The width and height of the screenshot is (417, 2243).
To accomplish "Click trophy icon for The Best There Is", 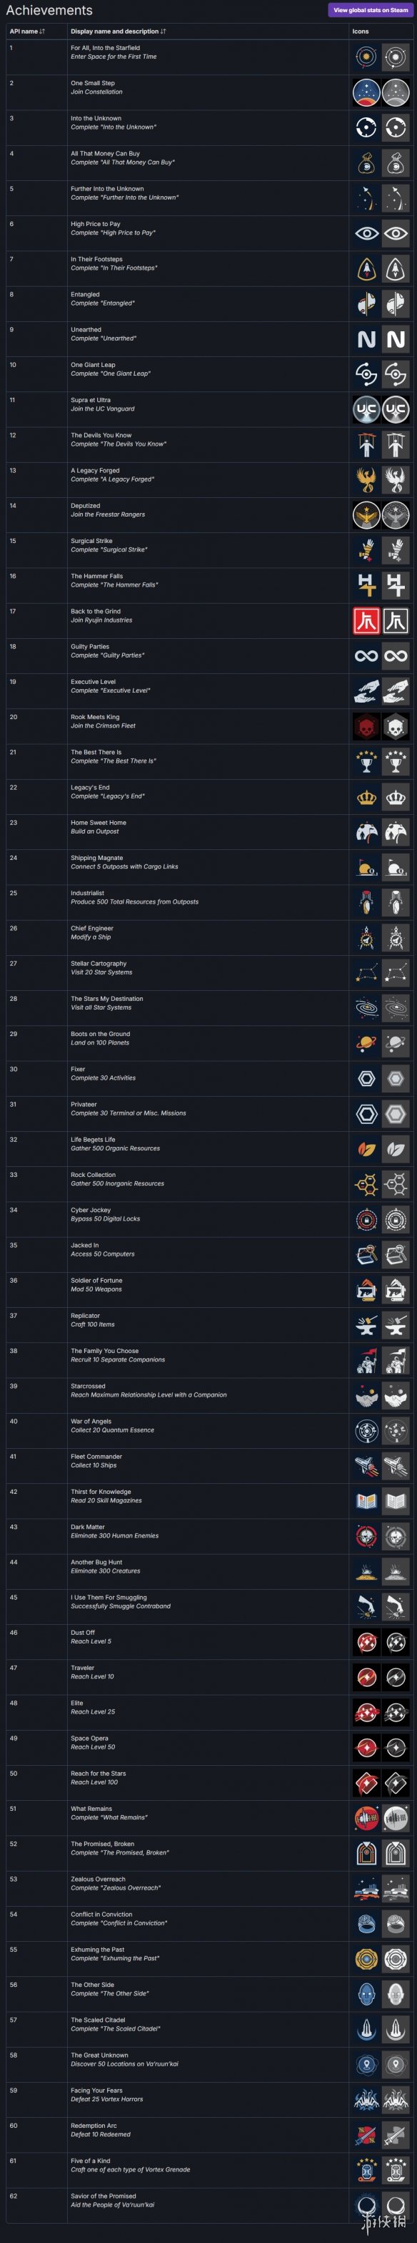I will click(x=366, y=762).
